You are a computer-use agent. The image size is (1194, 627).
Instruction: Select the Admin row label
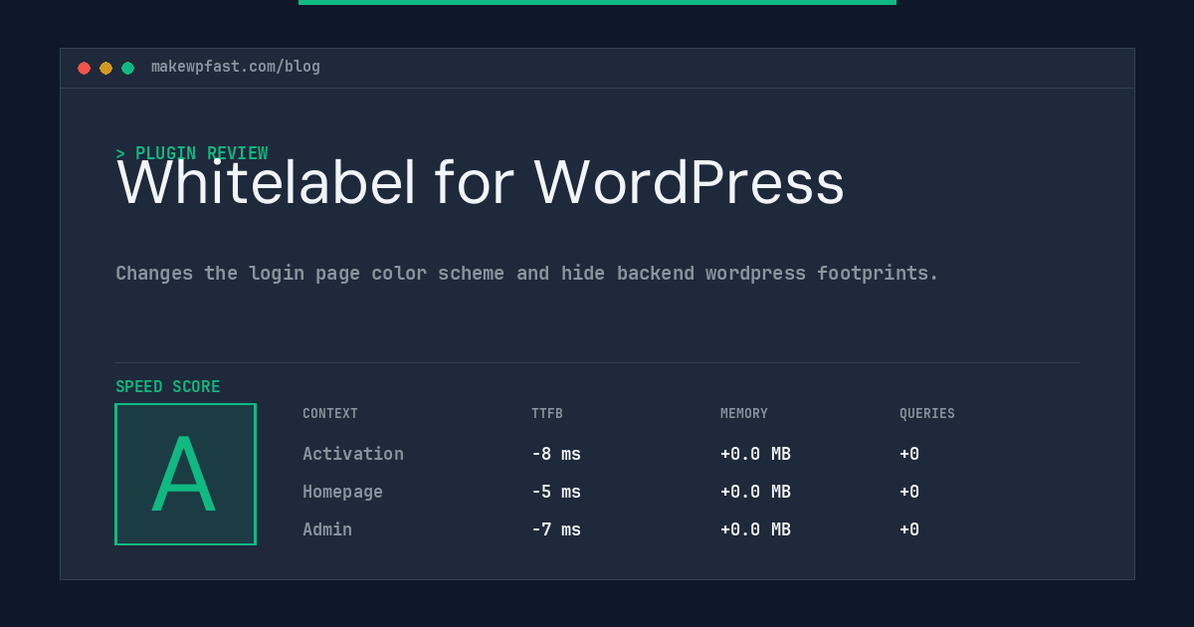pos(327,529)
